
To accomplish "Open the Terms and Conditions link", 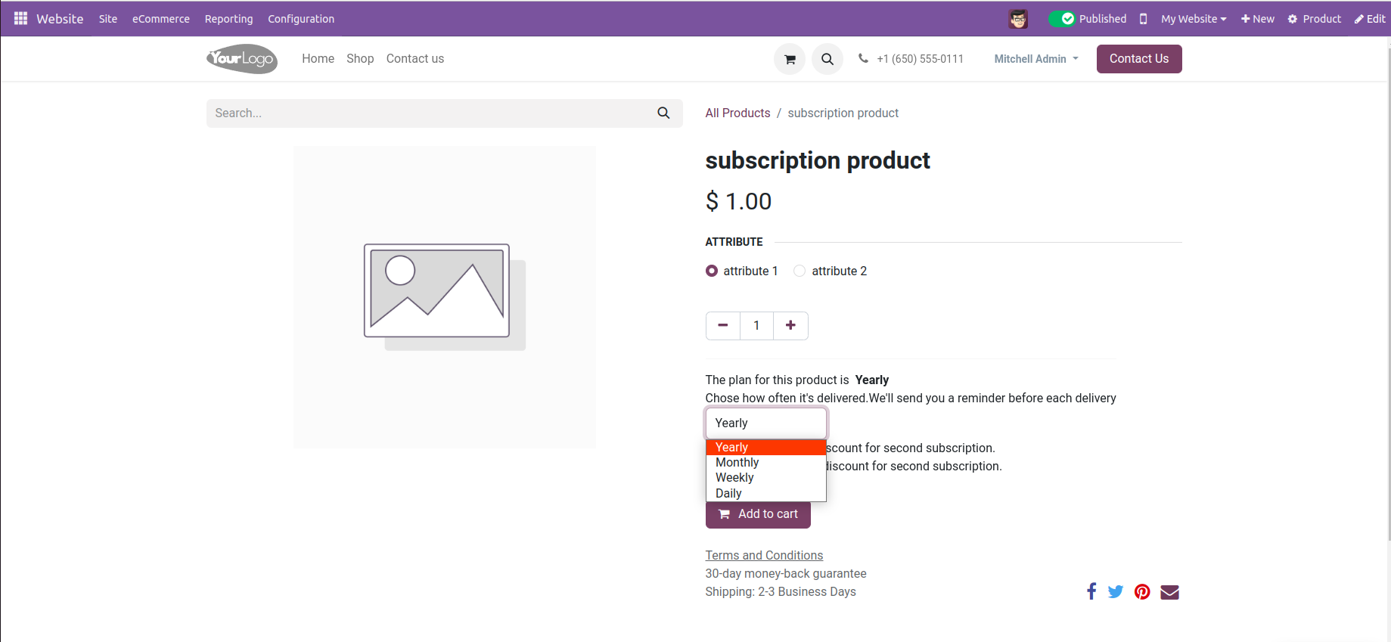I will (764, 555).
